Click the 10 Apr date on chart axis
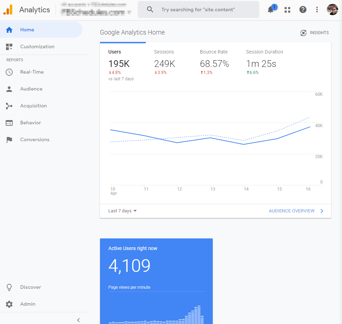Viewport: 342px width, 324px height. pos(113,191)
